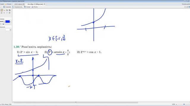Close the greyed-out document tab
This screenshot has width=190, height=106.
[23, 4]
